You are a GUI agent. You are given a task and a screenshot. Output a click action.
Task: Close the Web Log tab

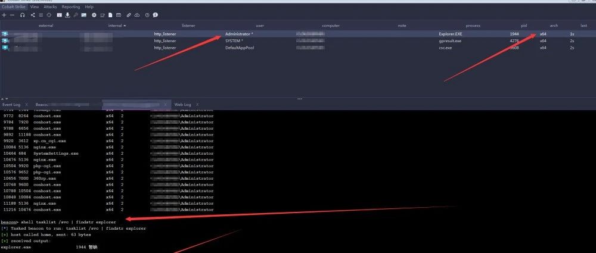click(197, 104)
